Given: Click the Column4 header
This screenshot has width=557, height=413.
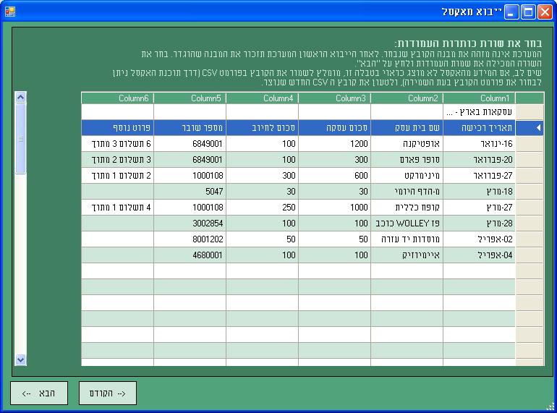Looking at the screenshot, I should pos(262,98).
